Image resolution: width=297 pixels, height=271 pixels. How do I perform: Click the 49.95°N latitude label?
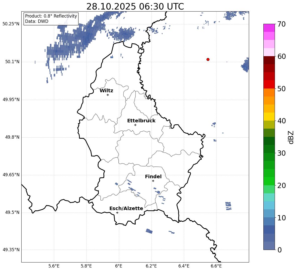coord(11,100)
